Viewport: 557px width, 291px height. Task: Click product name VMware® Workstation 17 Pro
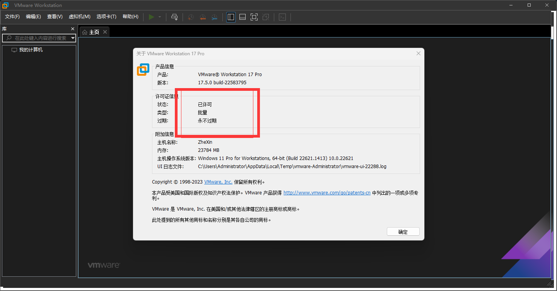pyautogui.click(x=230, y=75)
